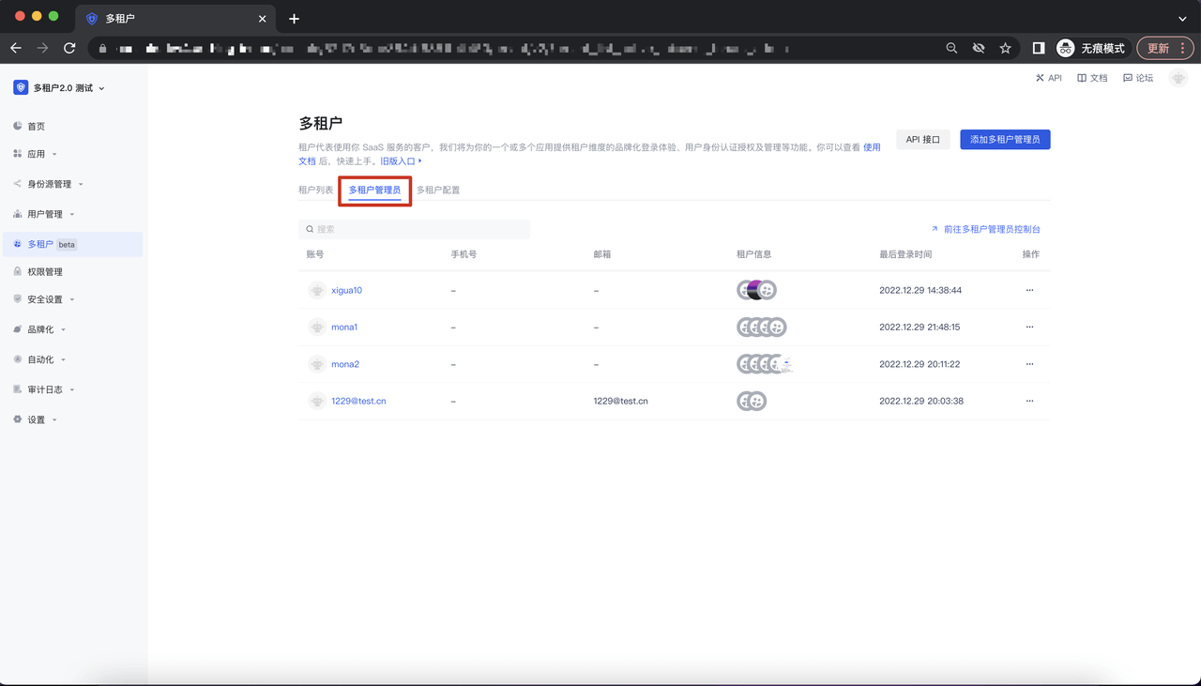Click the browser reload icon

point(69,48)
